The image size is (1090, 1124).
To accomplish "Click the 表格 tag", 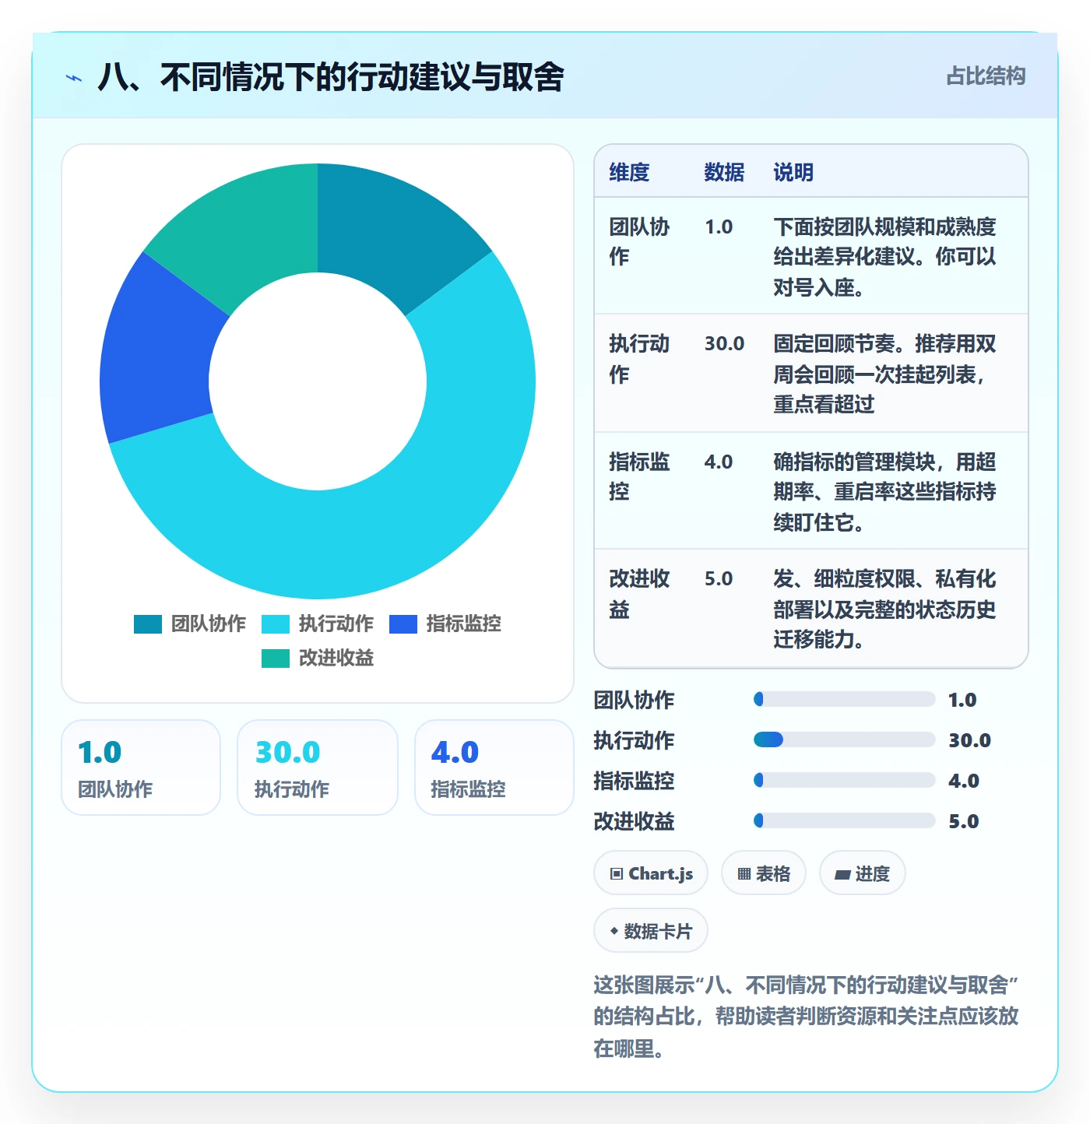I will point(764,873).
